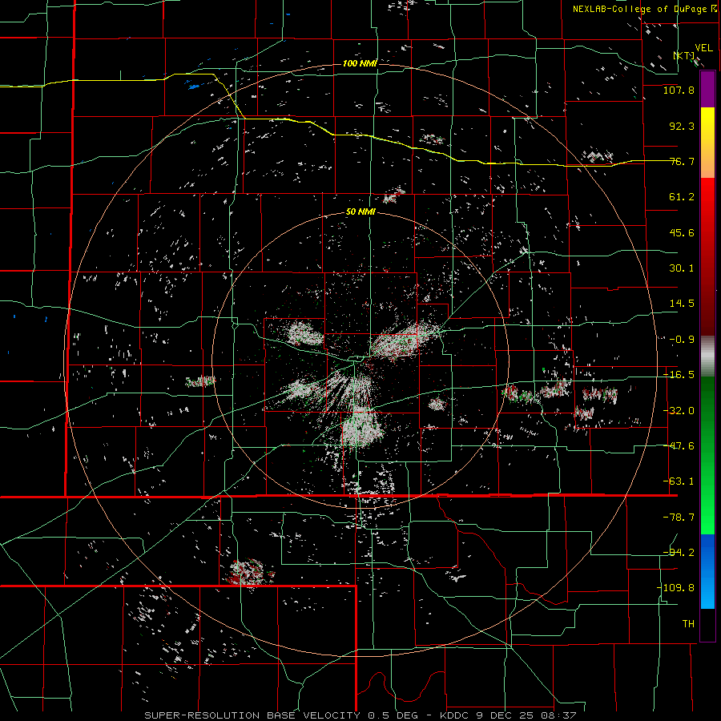The height and width of the screenshot is (721, 721).
Task: Click the -94.2 legend value
Action: [679, 552]
